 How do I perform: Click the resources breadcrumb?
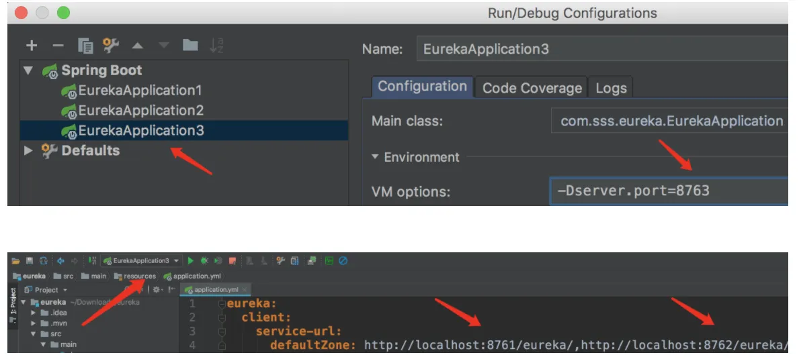(135, 276)
